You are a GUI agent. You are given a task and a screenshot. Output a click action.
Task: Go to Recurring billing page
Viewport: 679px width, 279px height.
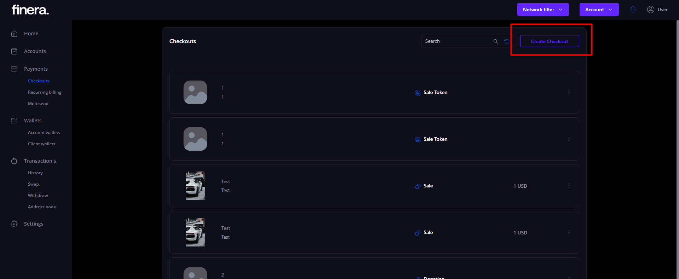45,92
